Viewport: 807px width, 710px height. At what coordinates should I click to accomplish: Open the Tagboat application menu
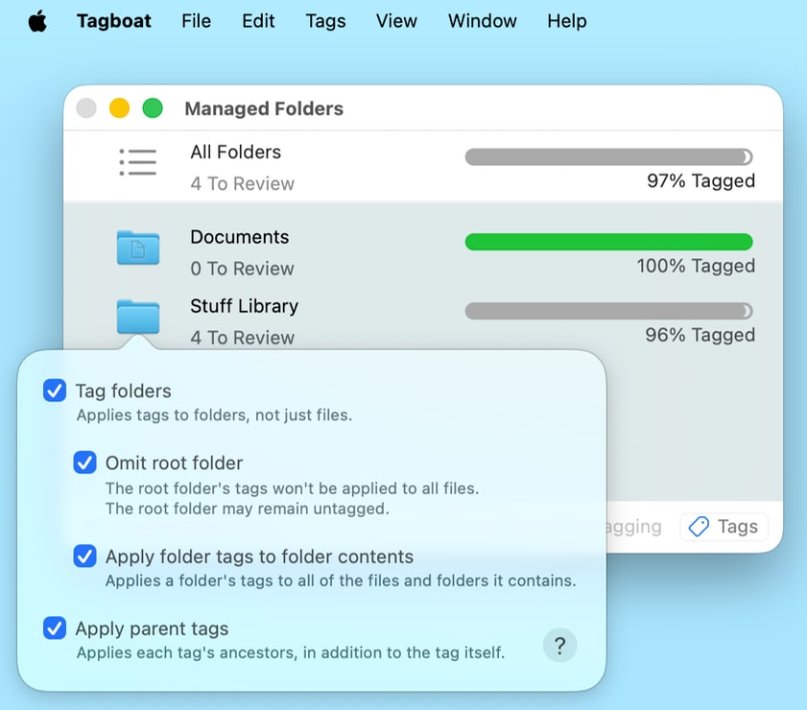113,21
